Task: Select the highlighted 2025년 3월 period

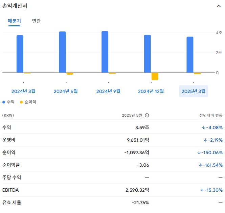Action: tap(194, 91)
